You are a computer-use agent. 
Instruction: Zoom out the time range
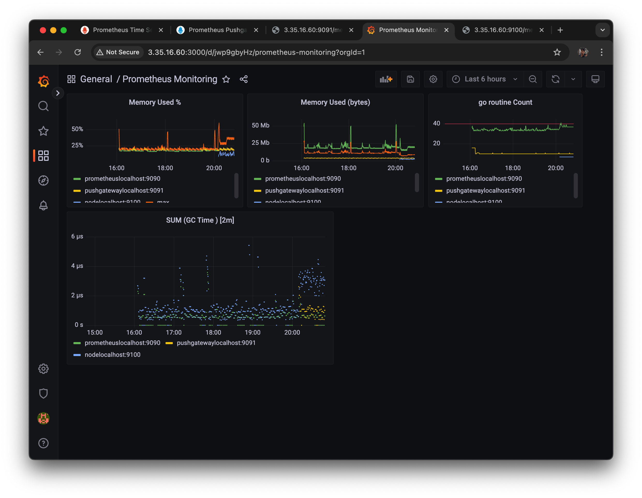532,79
